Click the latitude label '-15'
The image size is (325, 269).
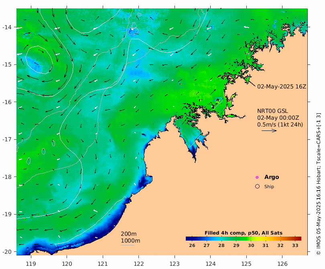[x=7, y=64]
